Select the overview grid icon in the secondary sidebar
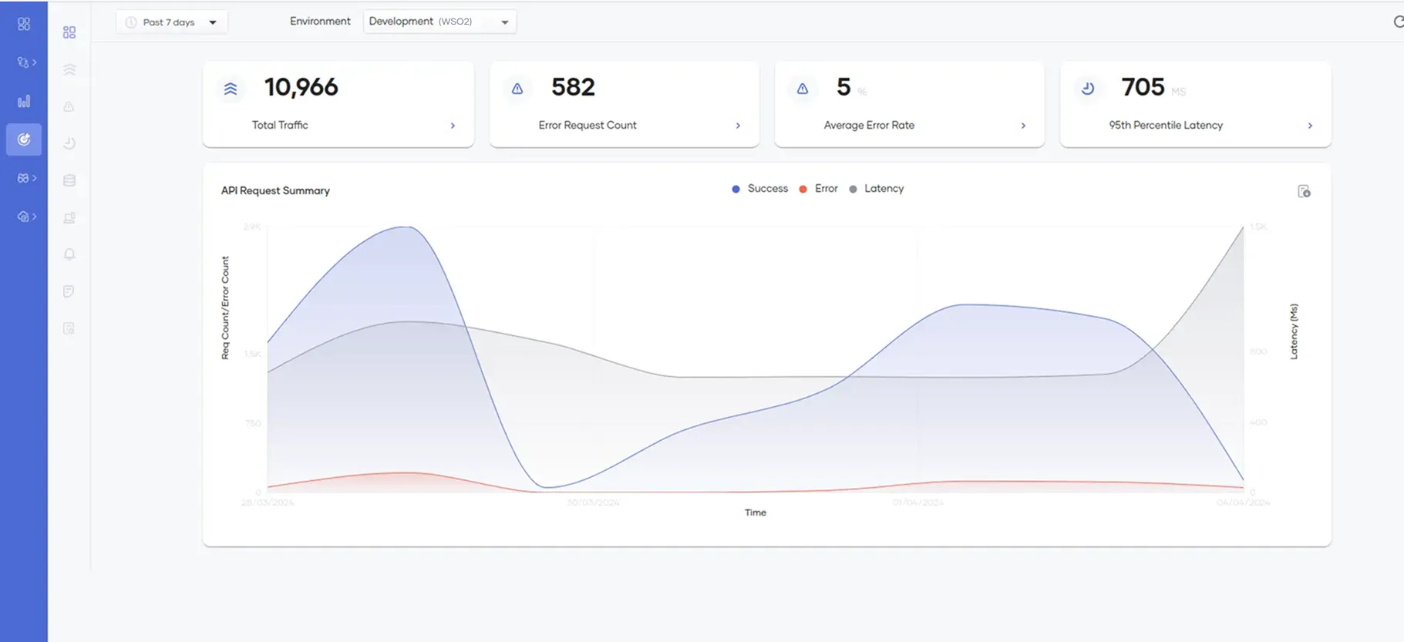 tap(69, 32)
